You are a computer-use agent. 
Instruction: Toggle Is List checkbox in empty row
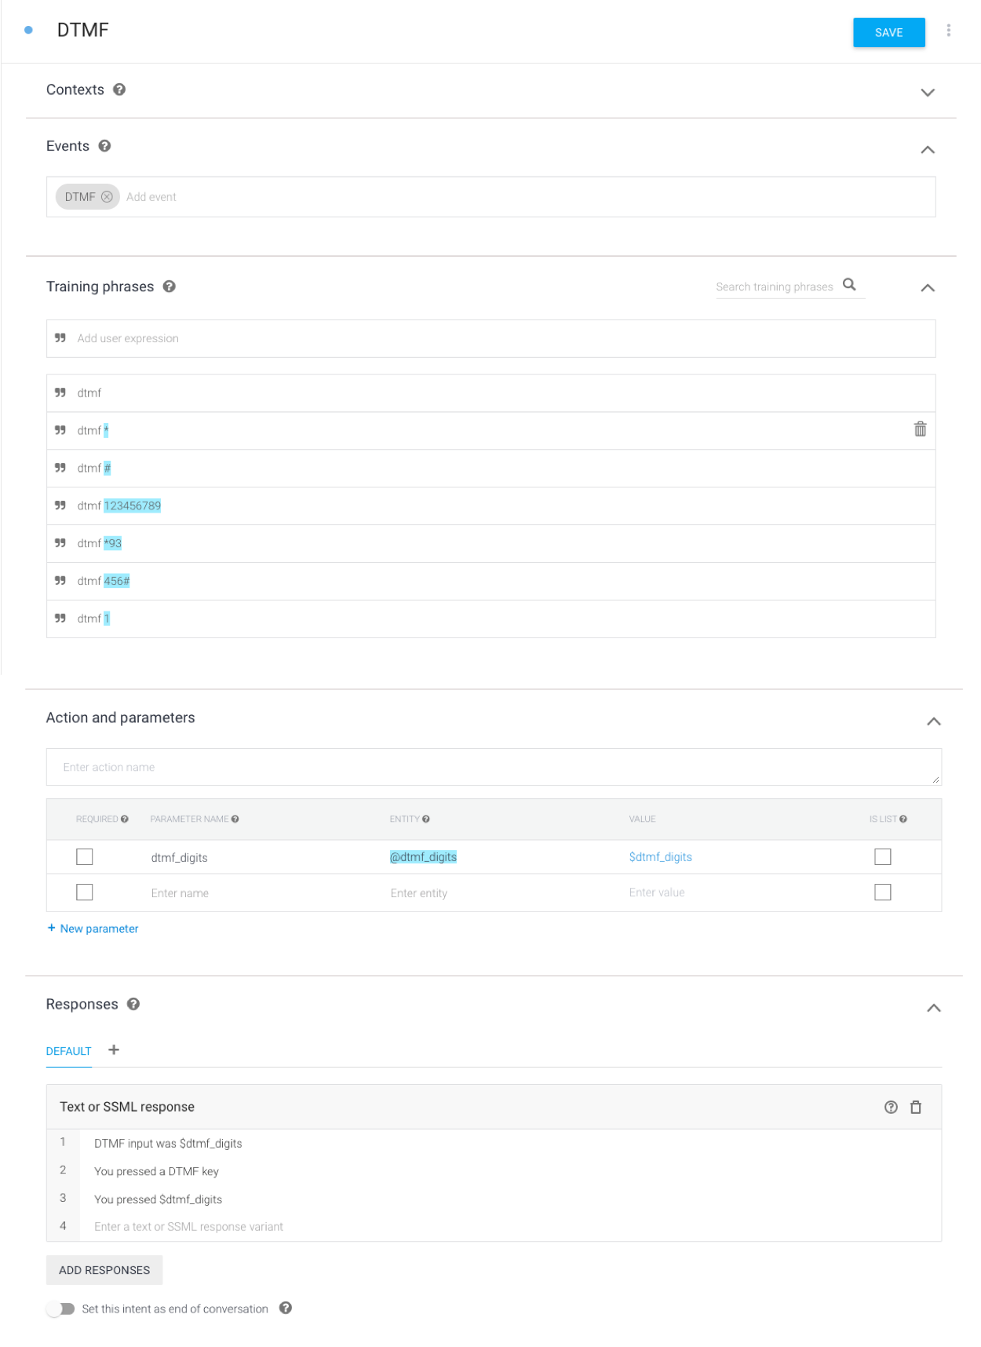(883, 893)
